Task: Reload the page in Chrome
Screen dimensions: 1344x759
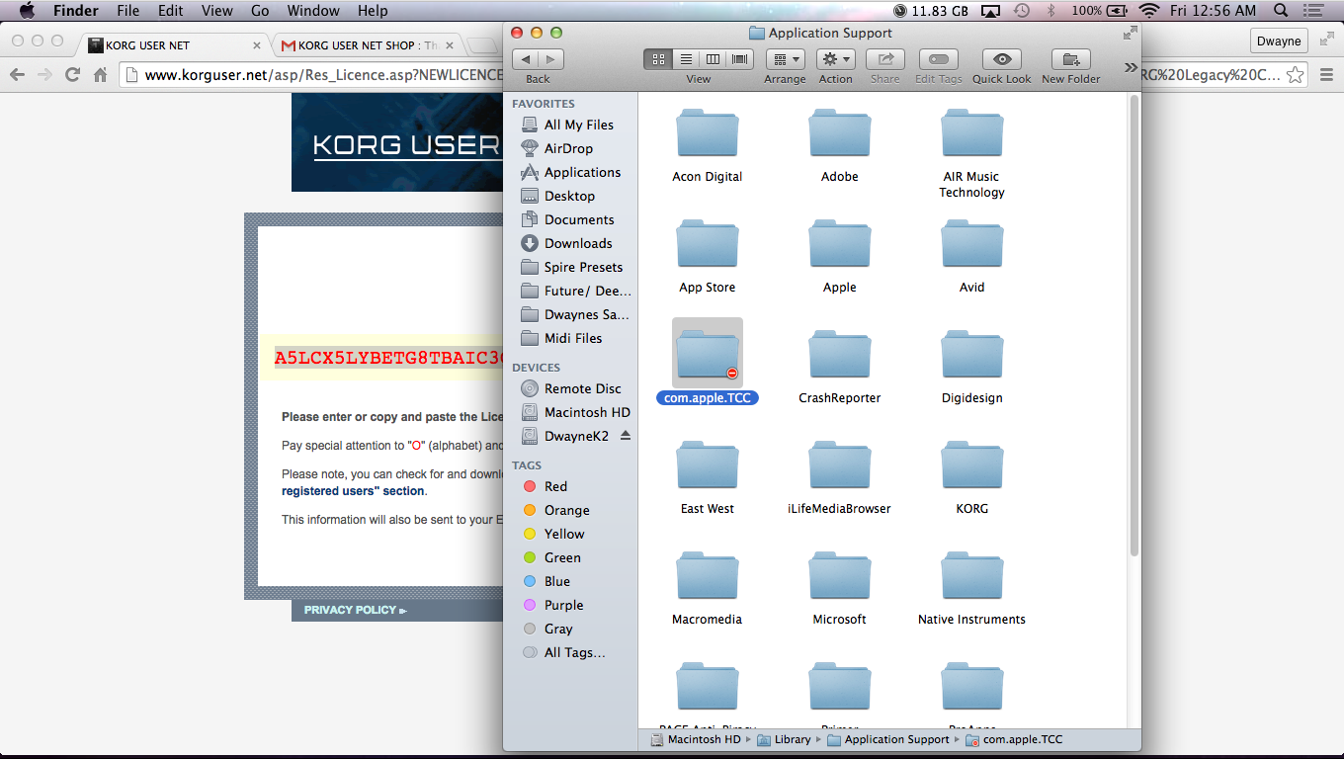Action: 72,75
